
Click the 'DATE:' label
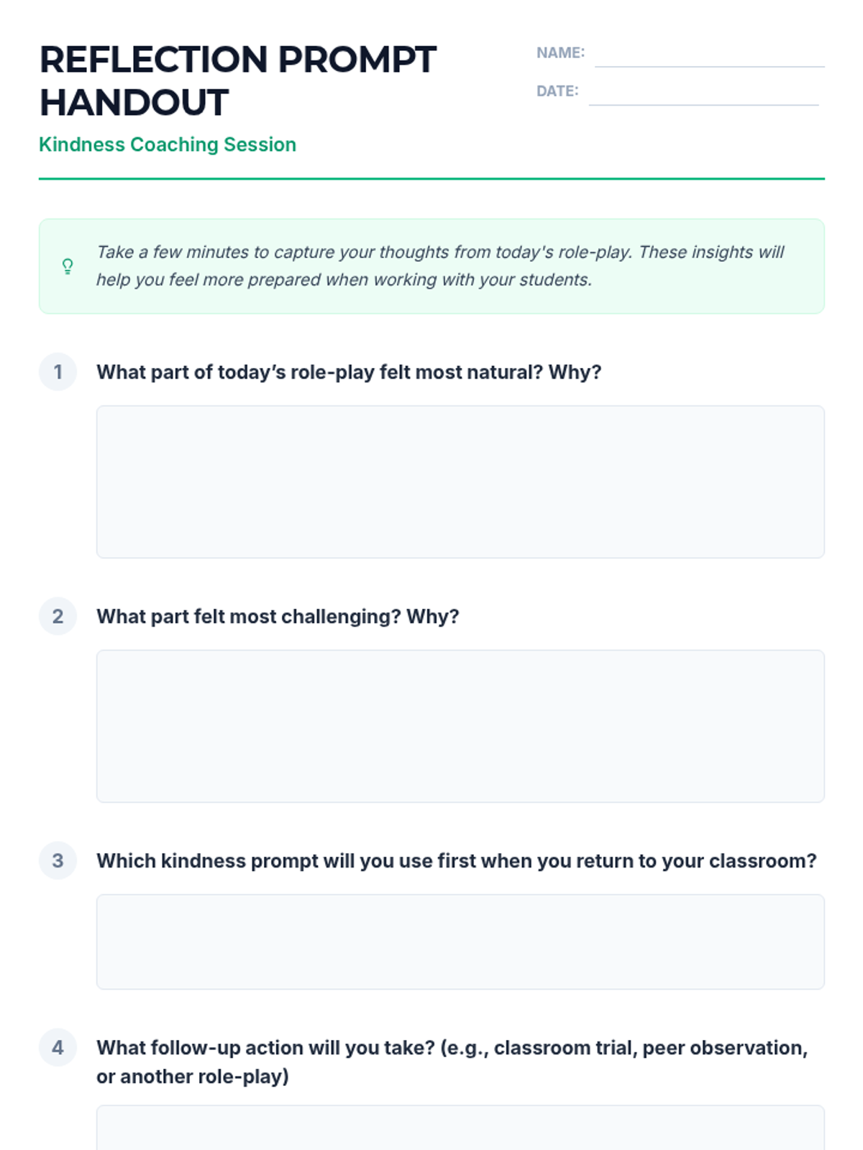coord(557,91)
